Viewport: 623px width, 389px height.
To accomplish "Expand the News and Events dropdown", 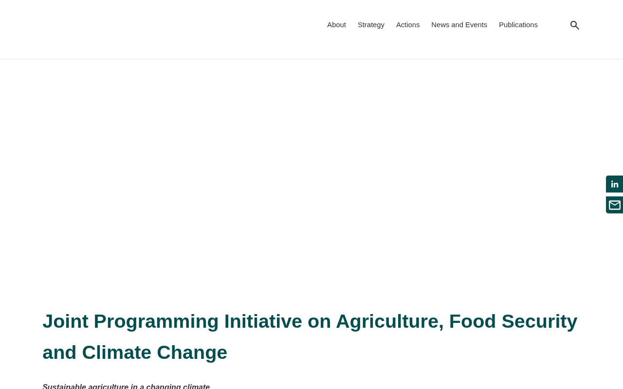I will (x=459, y=25).
